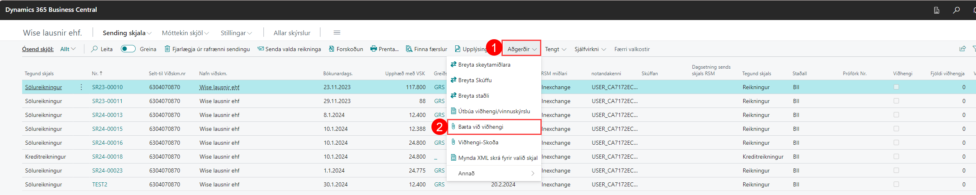This screenshot has width=976, height=195.
Task: Open the document icon in top bar
Action: point(937,10)
